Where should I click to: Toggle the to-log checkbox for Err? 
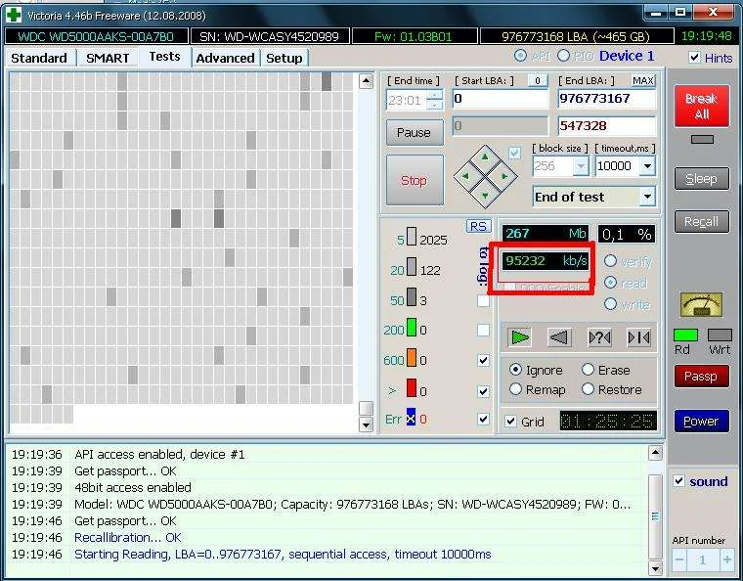tap(483, 419)
